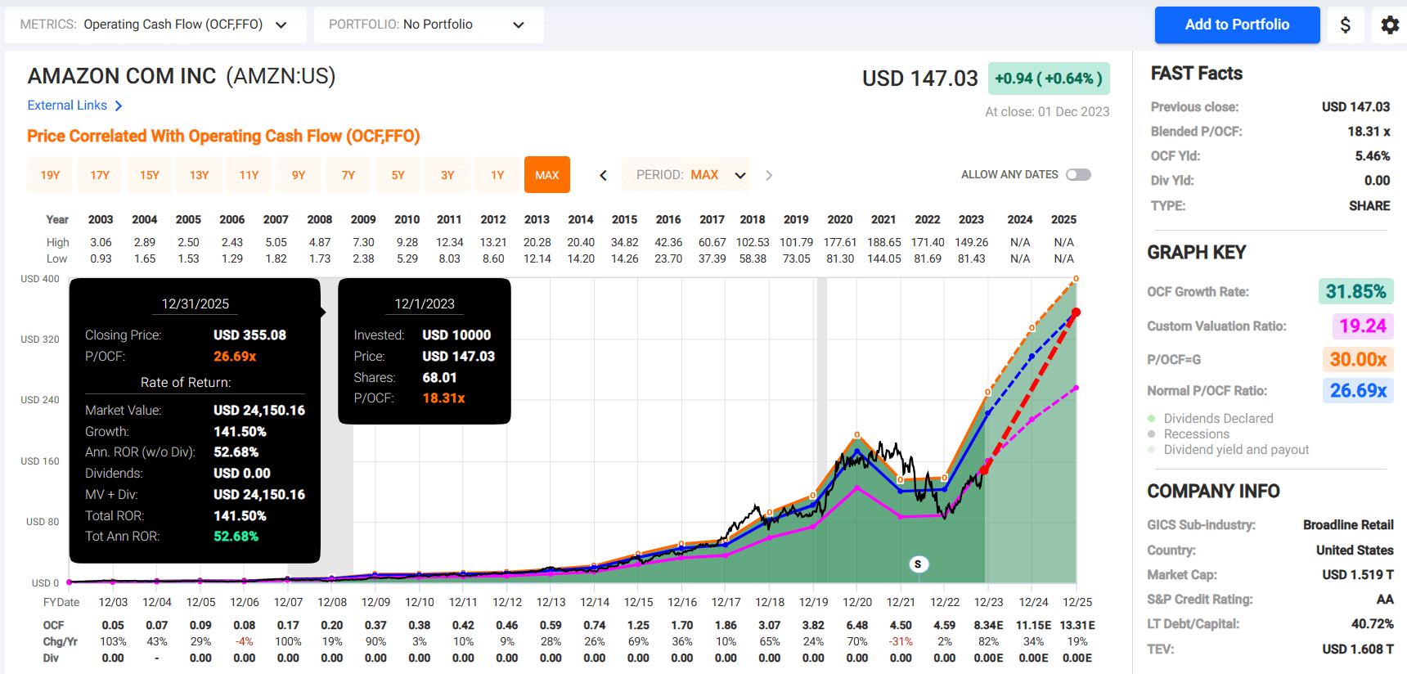Open the Period MAX dropdown
Screen dimensions: 1407x674
pyautogui.click(x=686, y=175)
